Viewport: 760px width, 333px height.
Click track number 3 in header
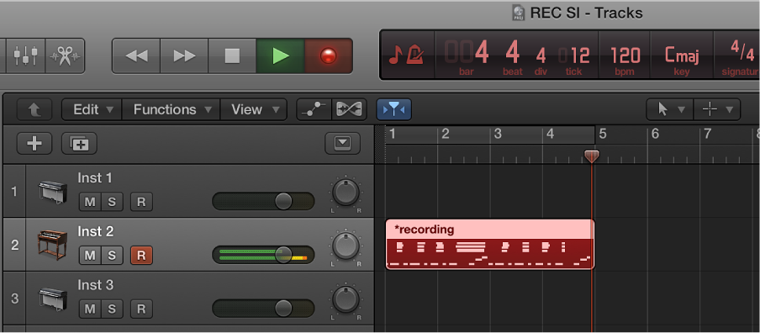click(14, 298)
